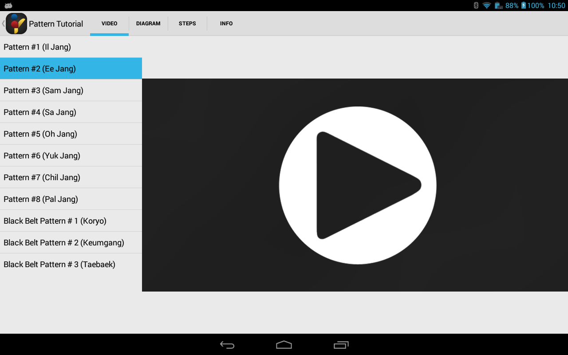Choose Pattern #3 (Sam Jang)
Viewport: 568px width, 355px height.
tap(71, 90)
